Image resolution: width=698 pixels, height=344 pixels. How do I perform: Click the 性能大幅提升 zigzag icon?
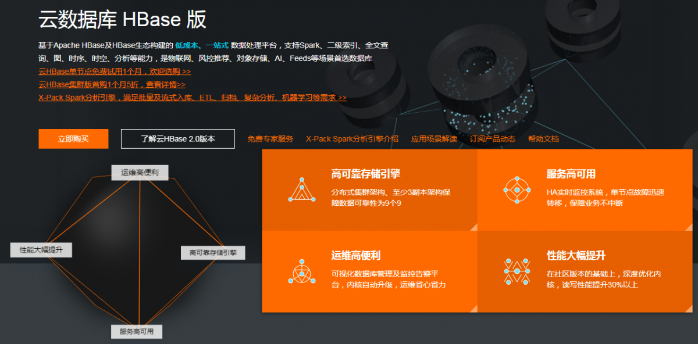coord(517,271)
